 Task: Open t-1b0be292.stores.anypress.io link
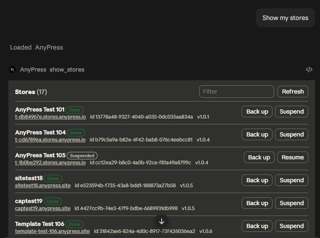pos(50,163)
